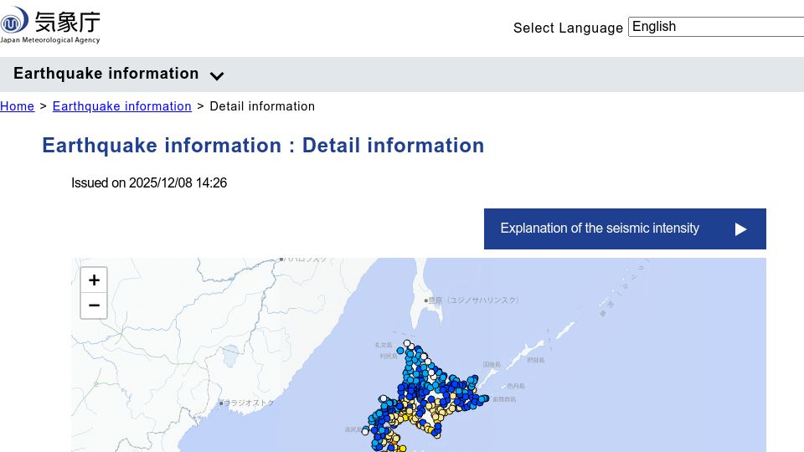Click the Issued on 2025/12/08 14:26 text
804x452 pixels.
coord(149,183)
